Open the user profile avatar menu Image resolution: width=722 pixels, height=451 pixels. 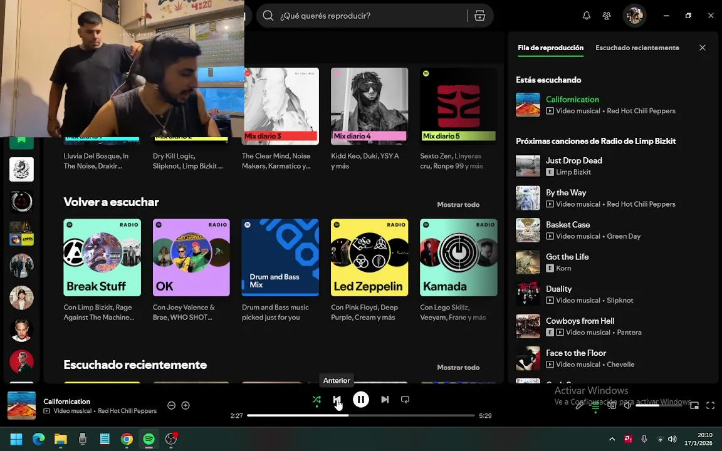[x=634, y=16]
